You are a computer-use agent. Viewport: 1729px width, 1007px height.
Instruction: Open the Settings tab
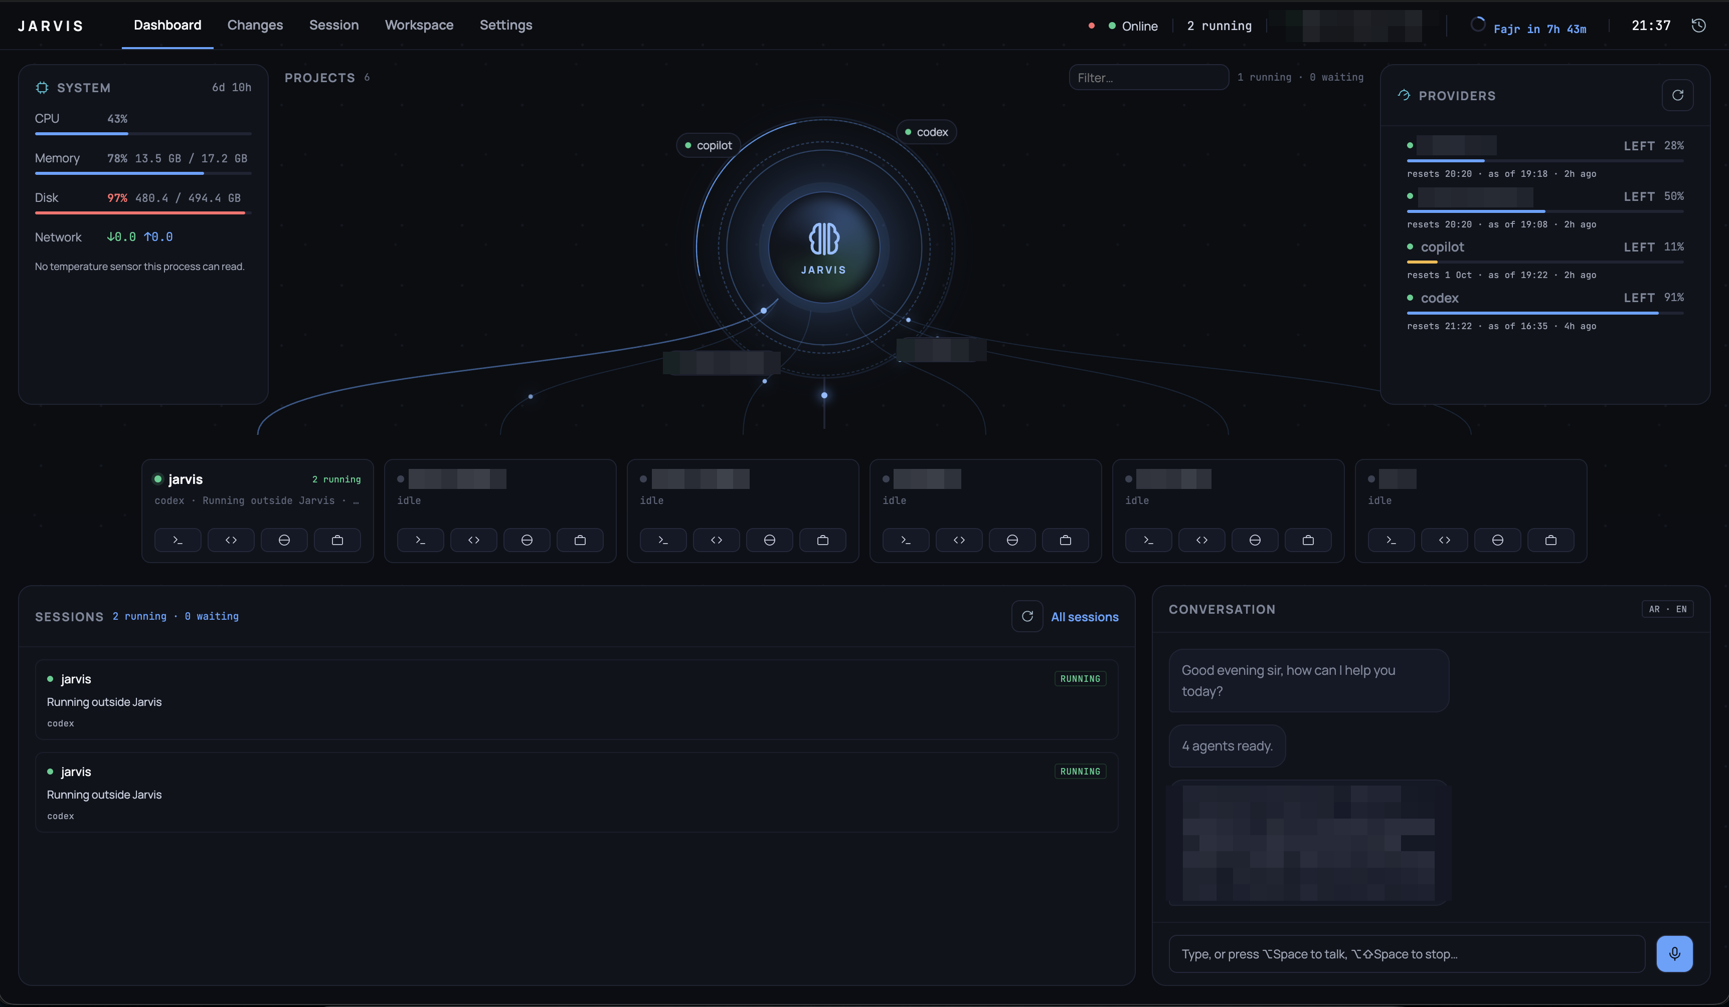coord(505,26)
